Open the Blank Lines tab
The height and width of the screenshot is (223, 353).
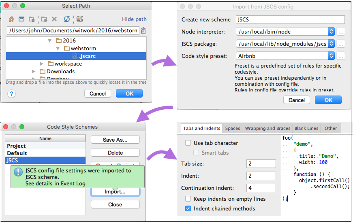point(306,128)
